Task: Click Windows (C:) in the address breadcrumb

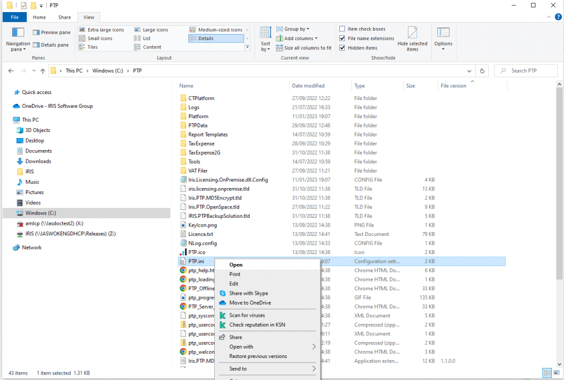Action: [x=107, y=71]
